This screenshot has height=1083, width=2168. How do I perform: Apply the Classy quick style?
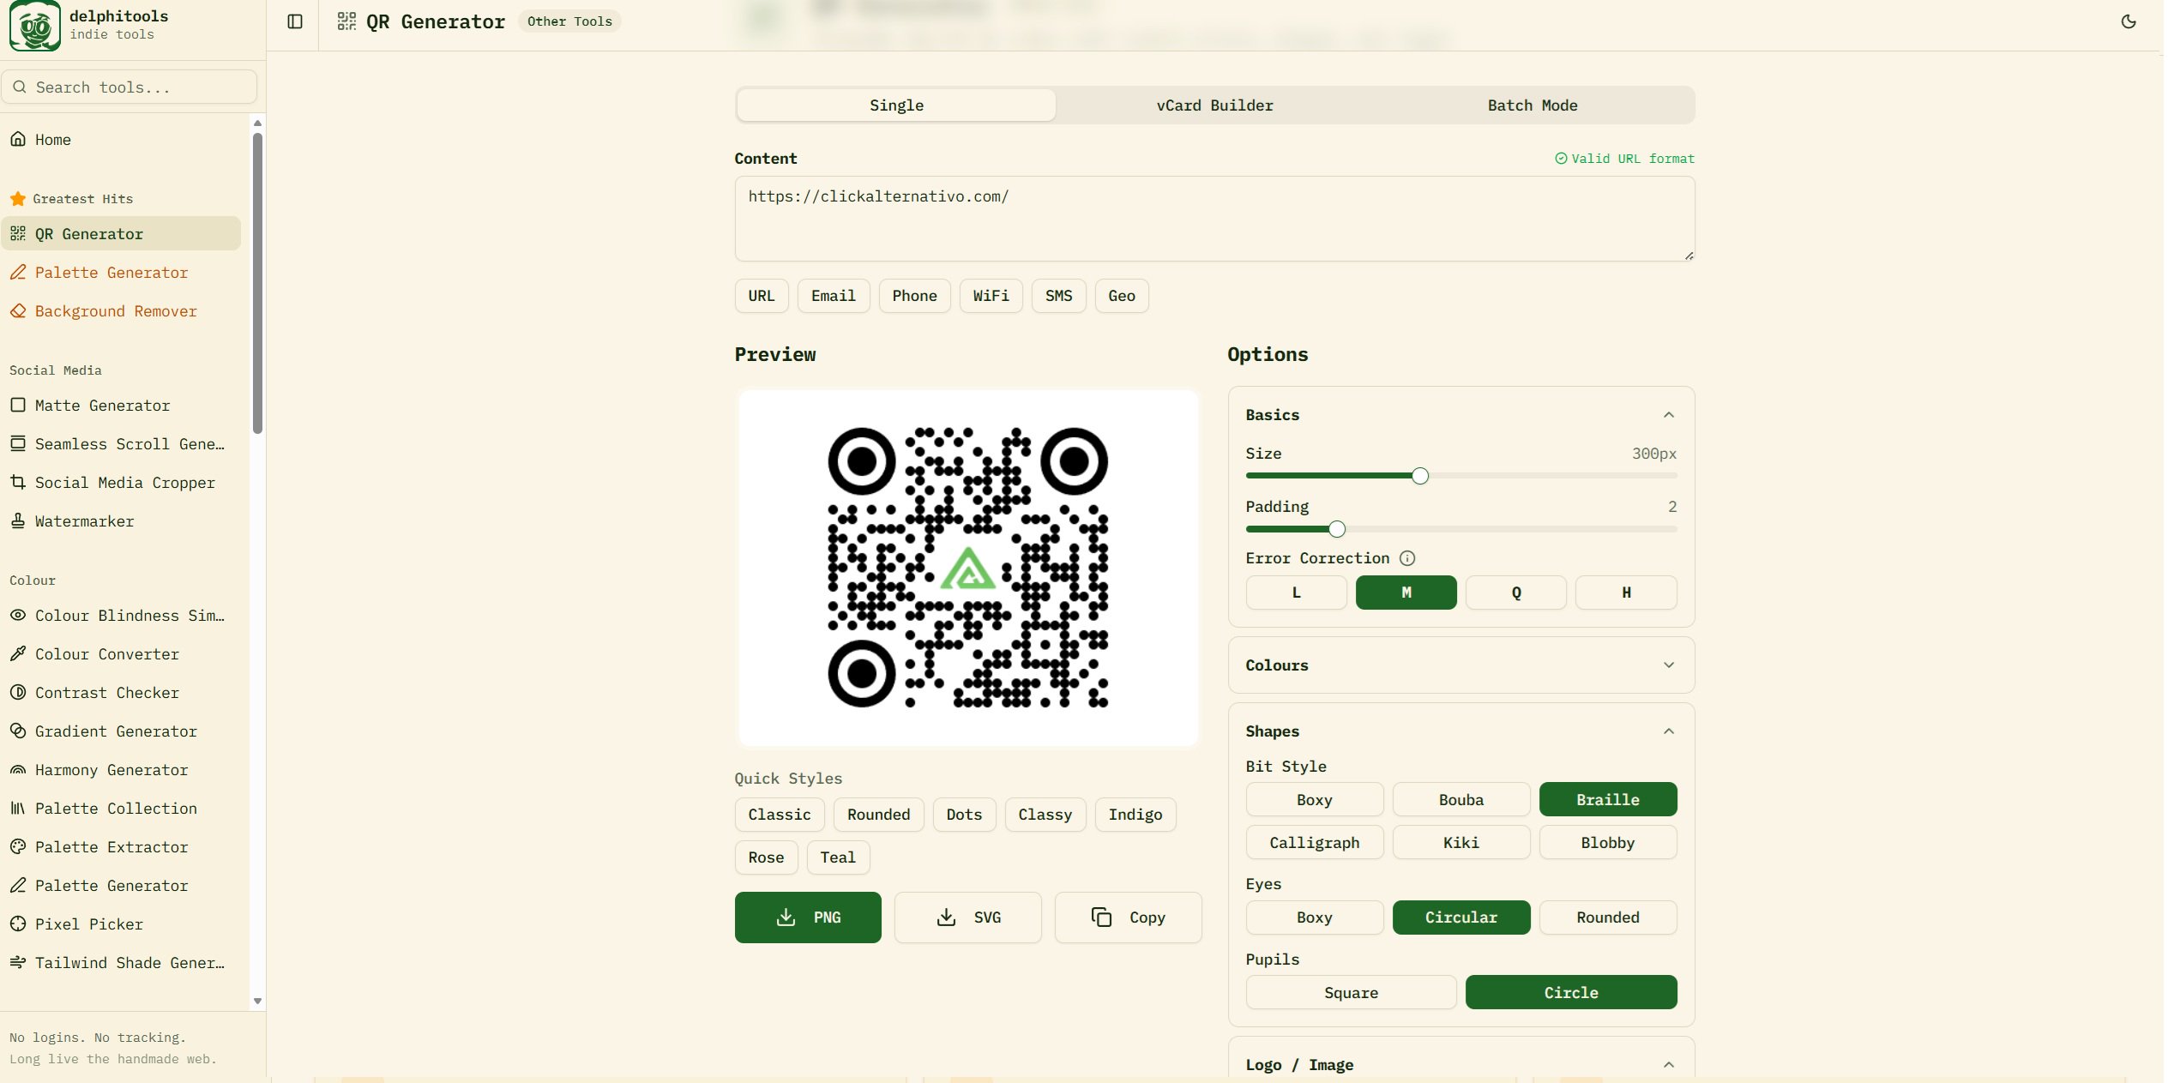point(1045,815)
